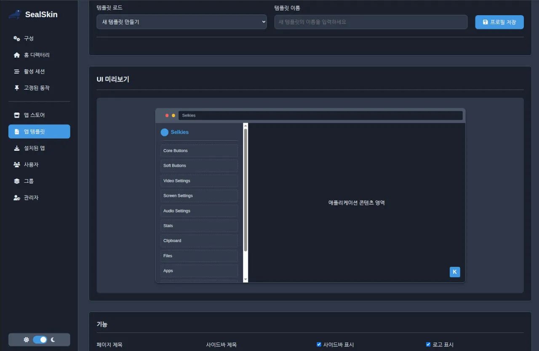Click the UI 미리보기 heading
The width and height of the screenshot is (539, 351).
click(113, 79)
